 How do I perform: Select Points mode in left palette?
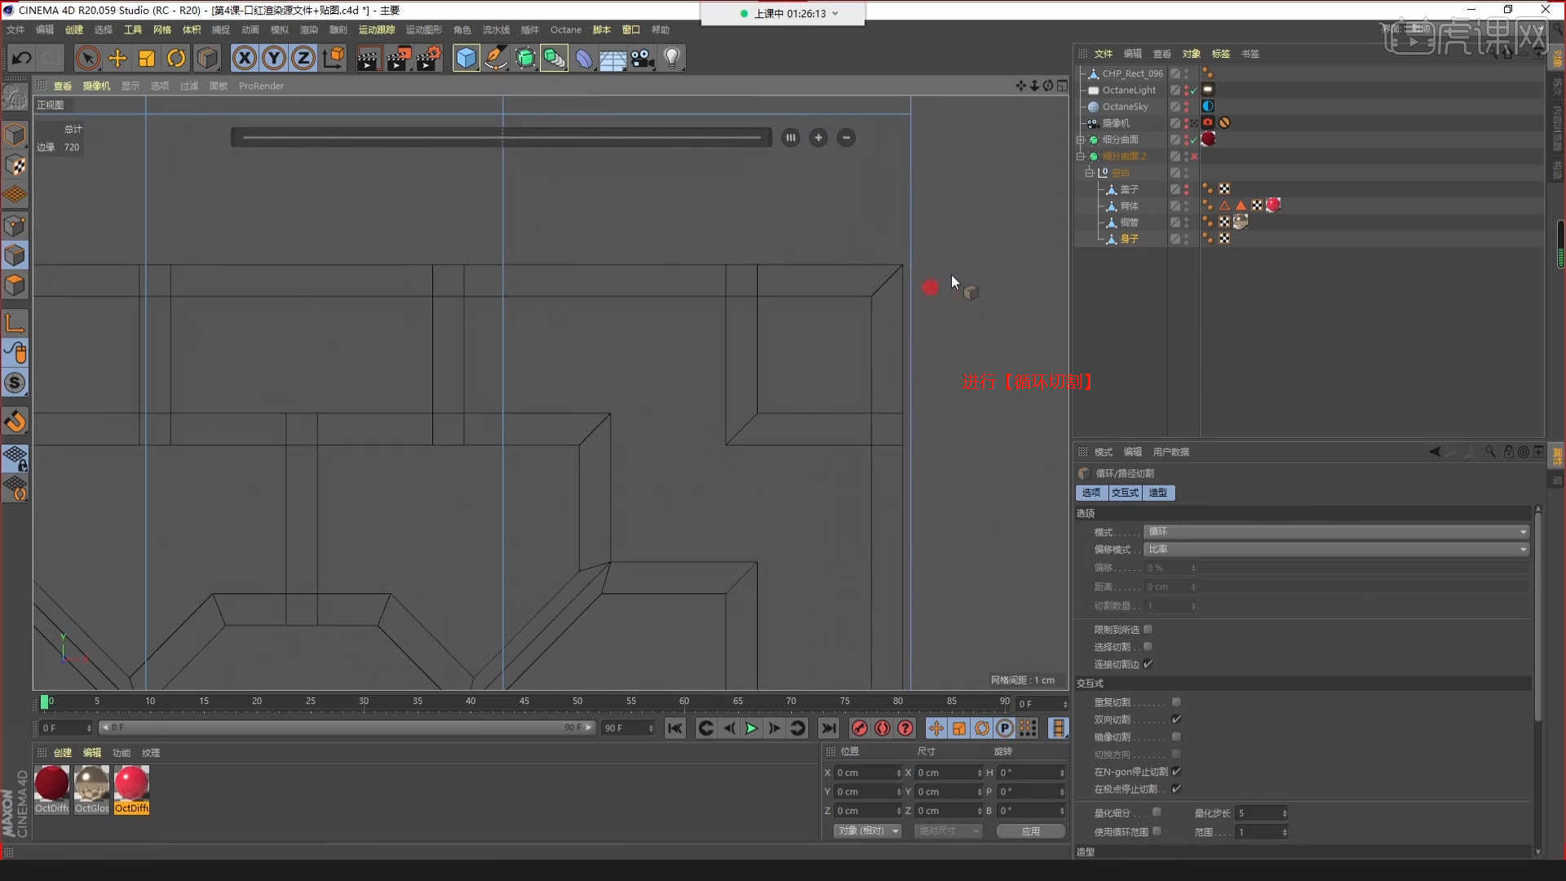click(x=15, y=225)
